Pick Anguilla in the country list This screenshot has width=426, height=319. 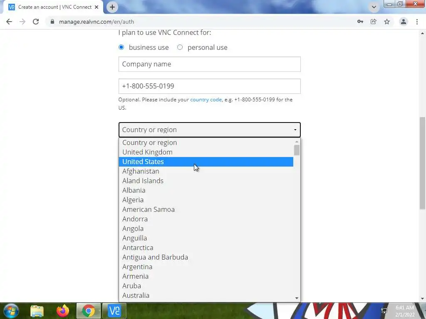[x=206, y=238]
